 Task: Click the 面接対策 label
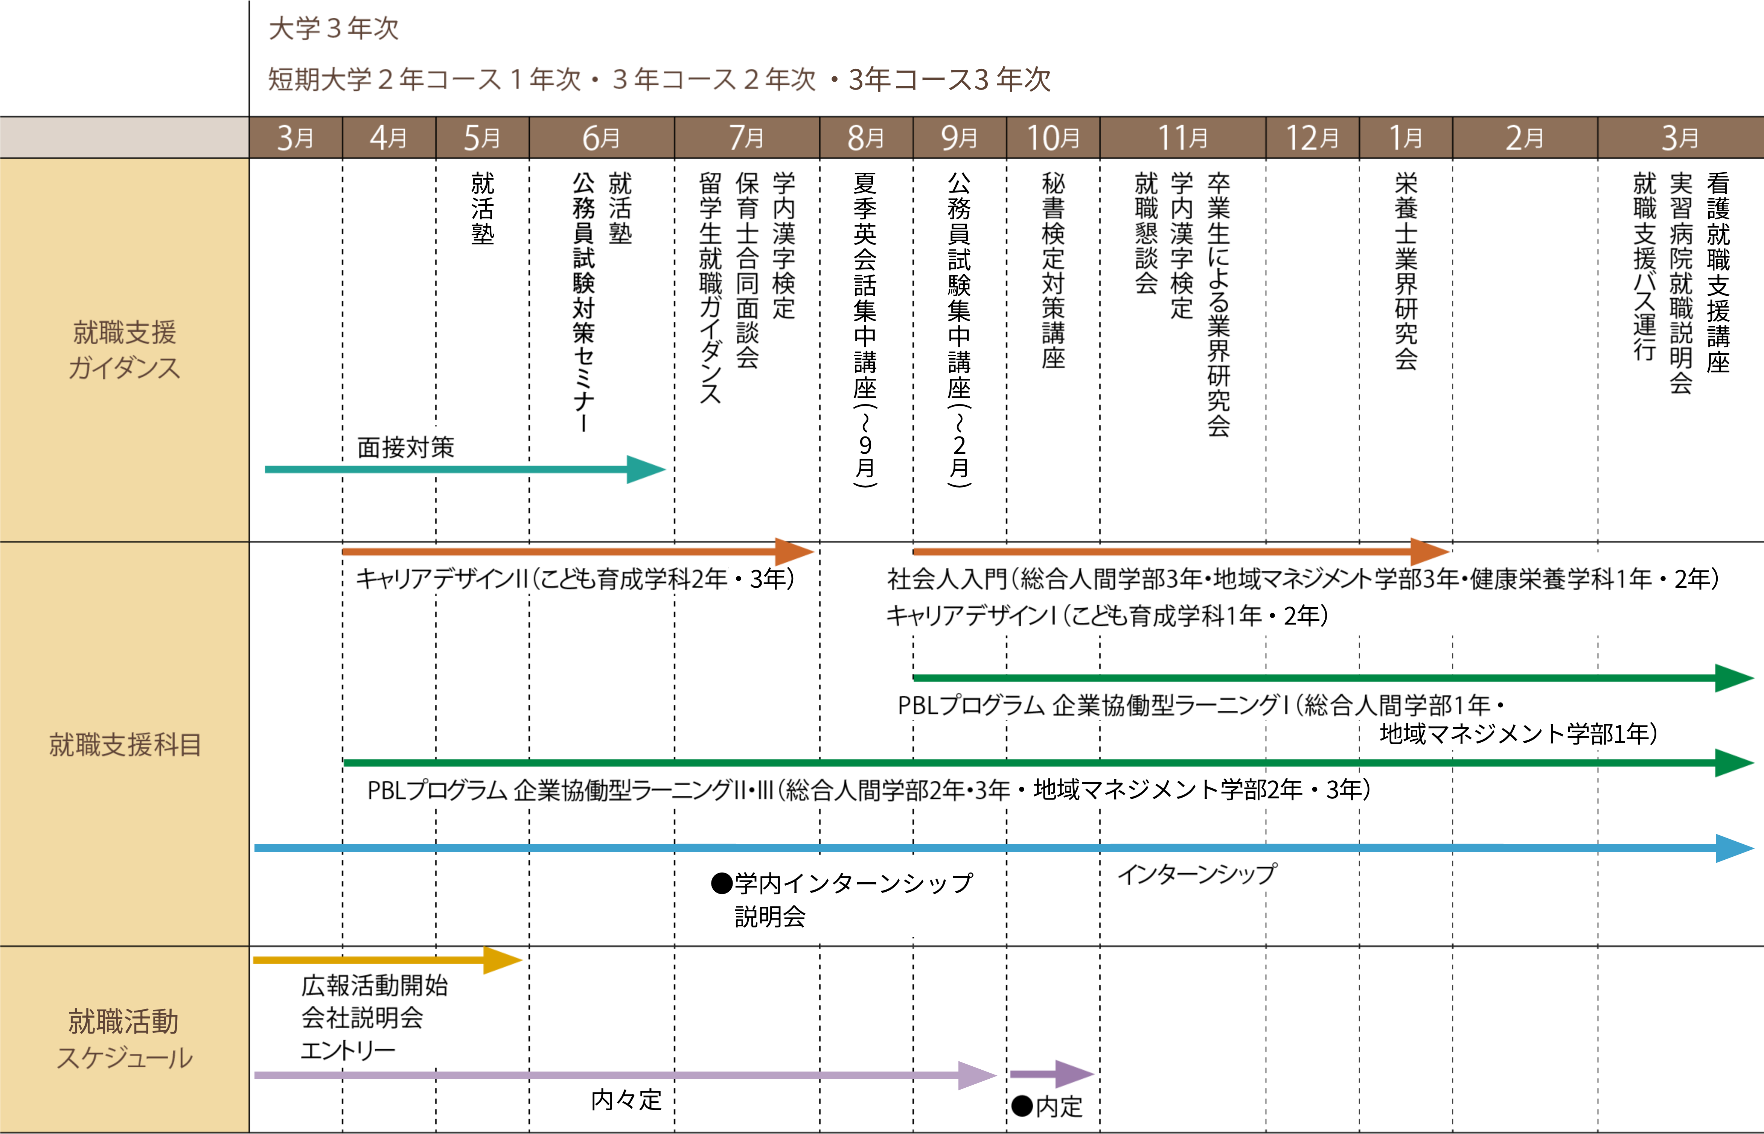coord(406,447)
